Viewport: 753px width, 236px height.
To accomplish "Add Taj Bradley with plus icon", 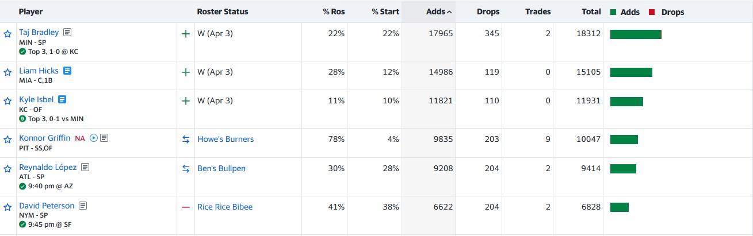I will (185, 34).
